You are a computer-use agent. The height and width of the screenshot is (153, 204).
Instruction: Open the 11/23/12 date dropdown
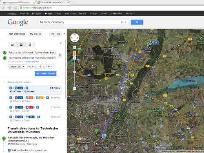[x=33, y=67]
